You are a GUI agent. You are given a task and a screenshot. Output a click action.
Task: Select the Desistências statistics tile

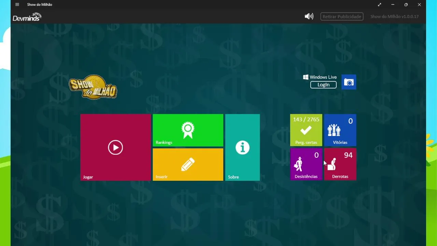click(306, 164)
